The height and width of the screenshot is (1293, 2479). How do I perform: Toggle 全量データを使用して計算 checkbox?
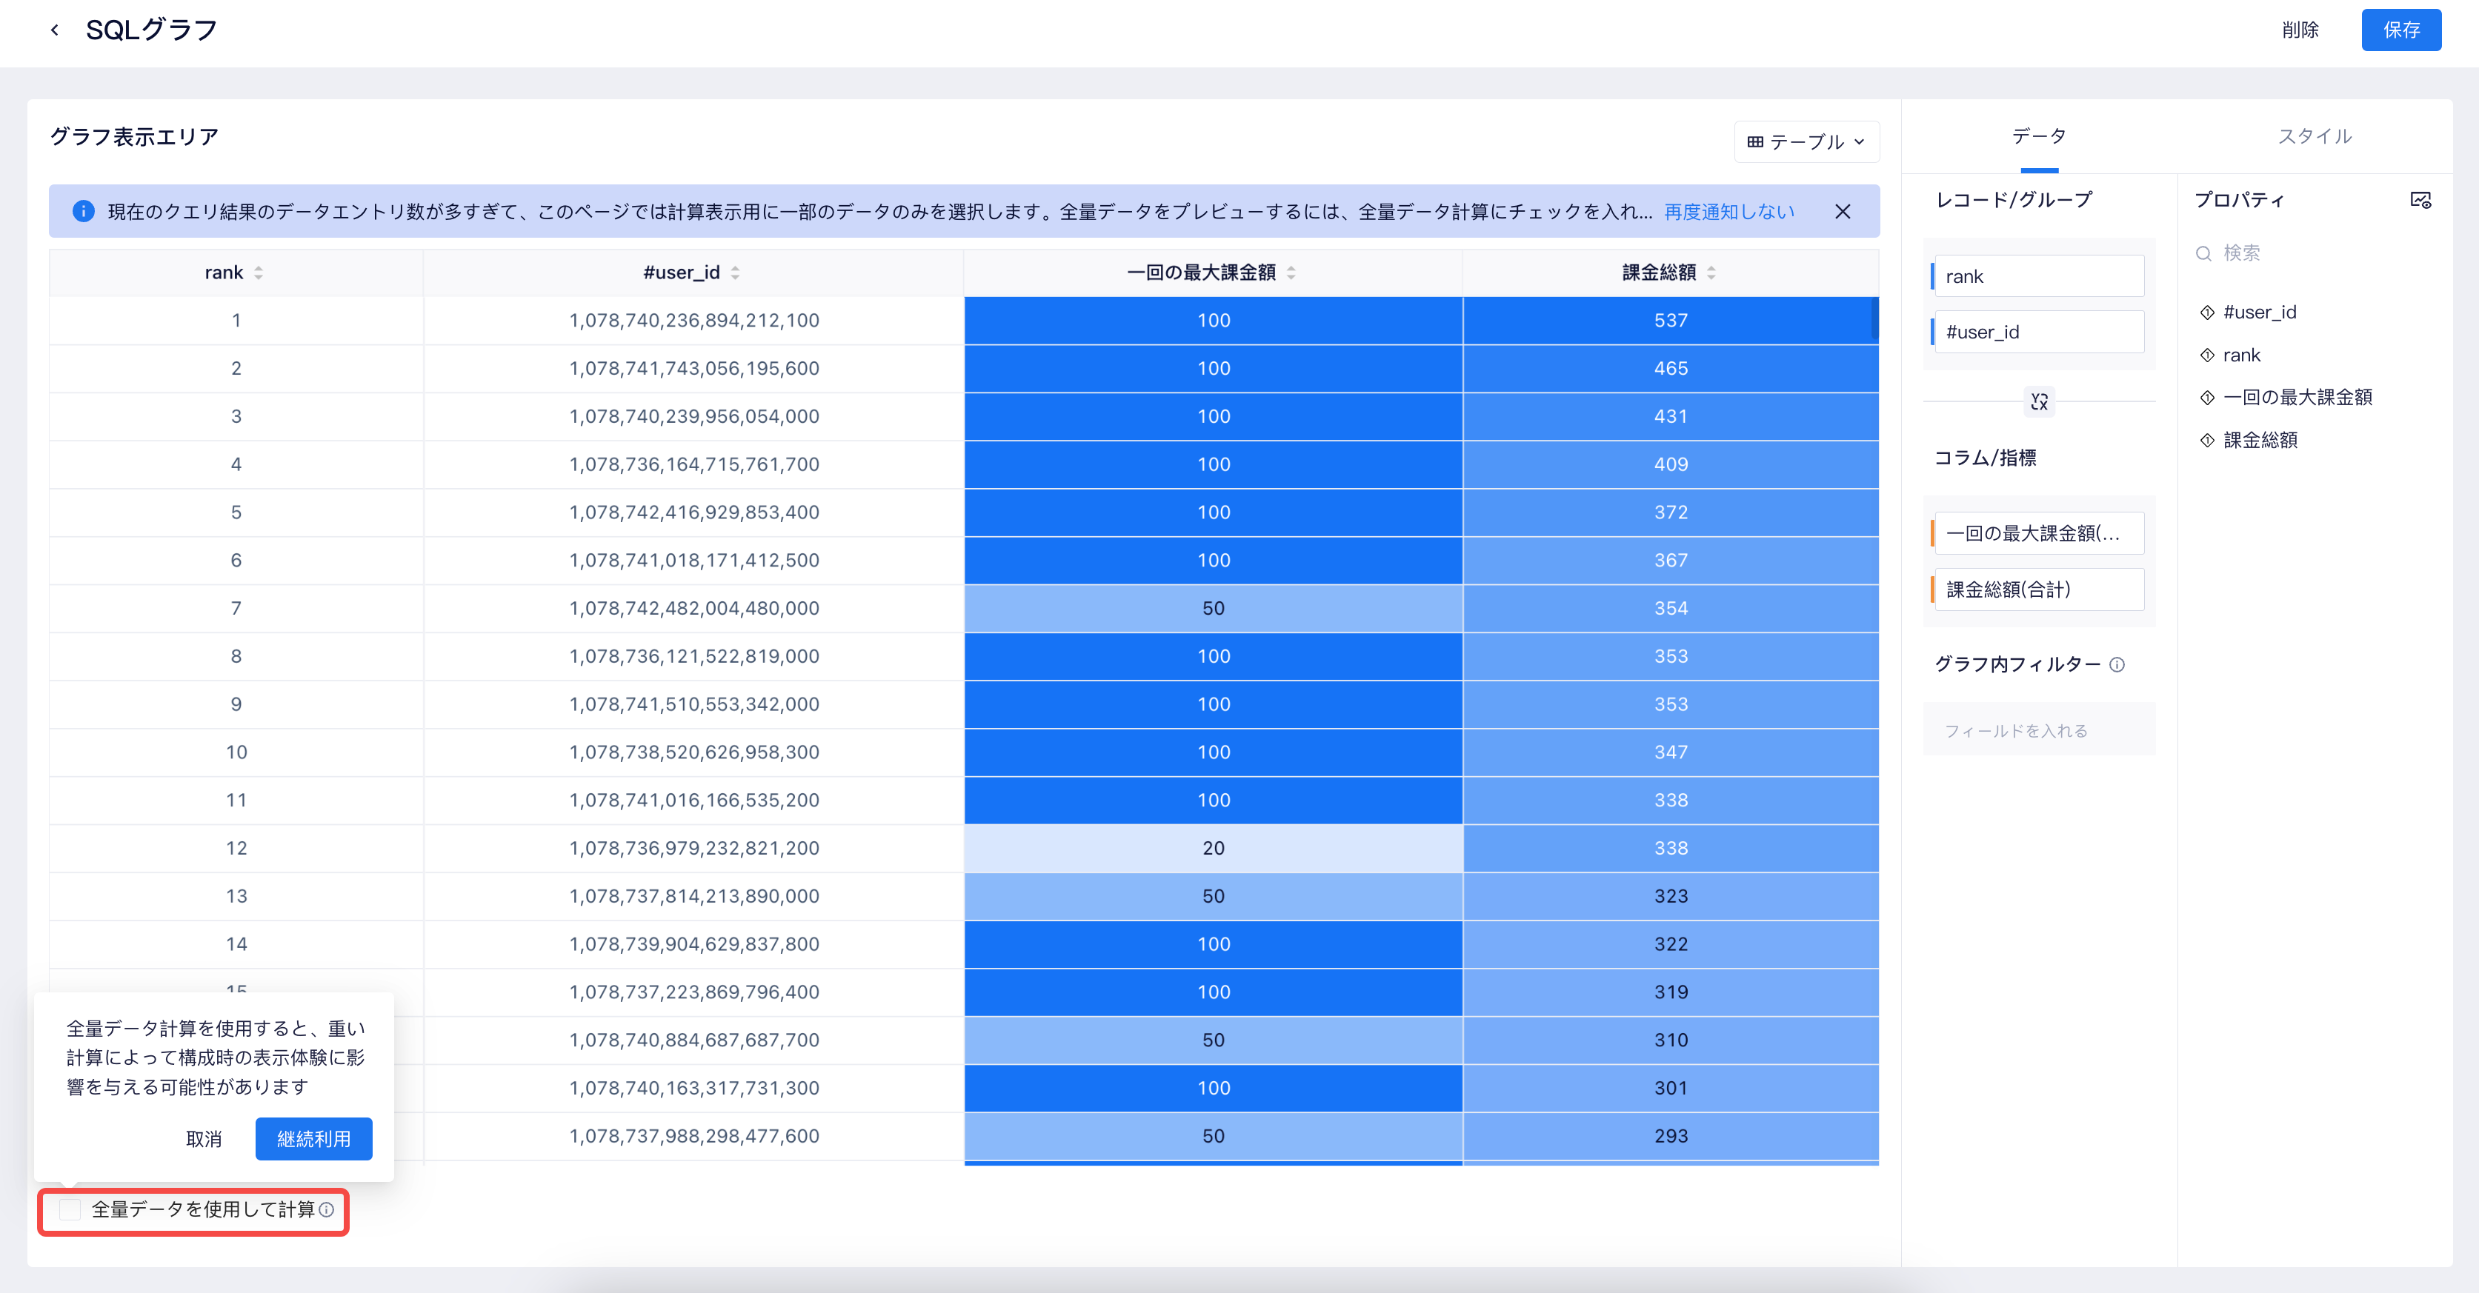[70, 1210]
